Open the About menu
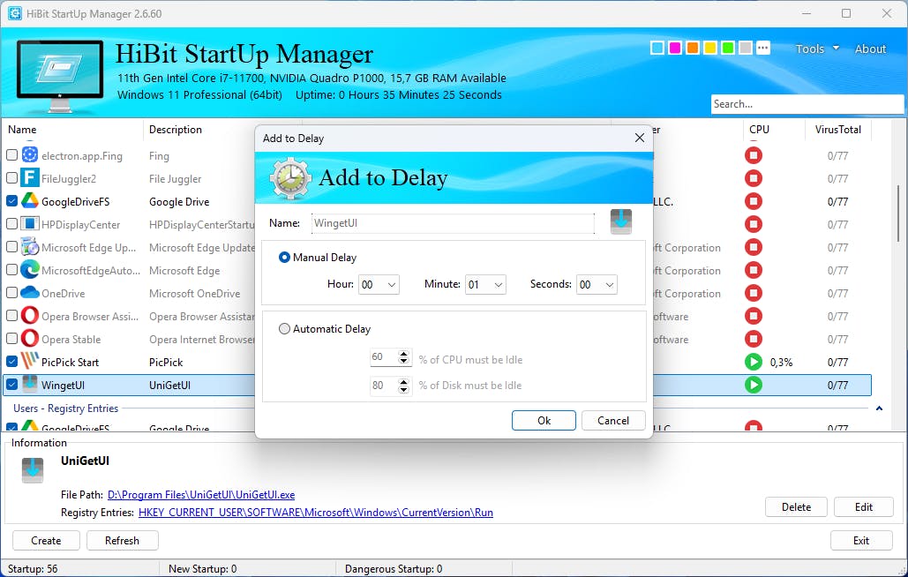This screenshot has height=577, width=908. (870, 49)
